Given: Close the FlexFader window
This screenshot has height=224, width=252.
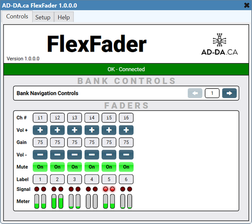Looking at the screenshot, I should (247, 5).
